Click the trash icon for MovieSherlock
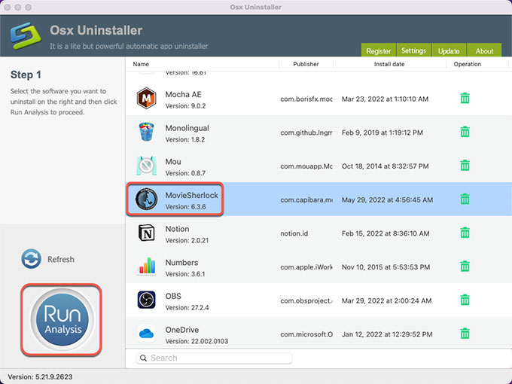The height and width of the screenshot is (384, 512). point(465,200)
